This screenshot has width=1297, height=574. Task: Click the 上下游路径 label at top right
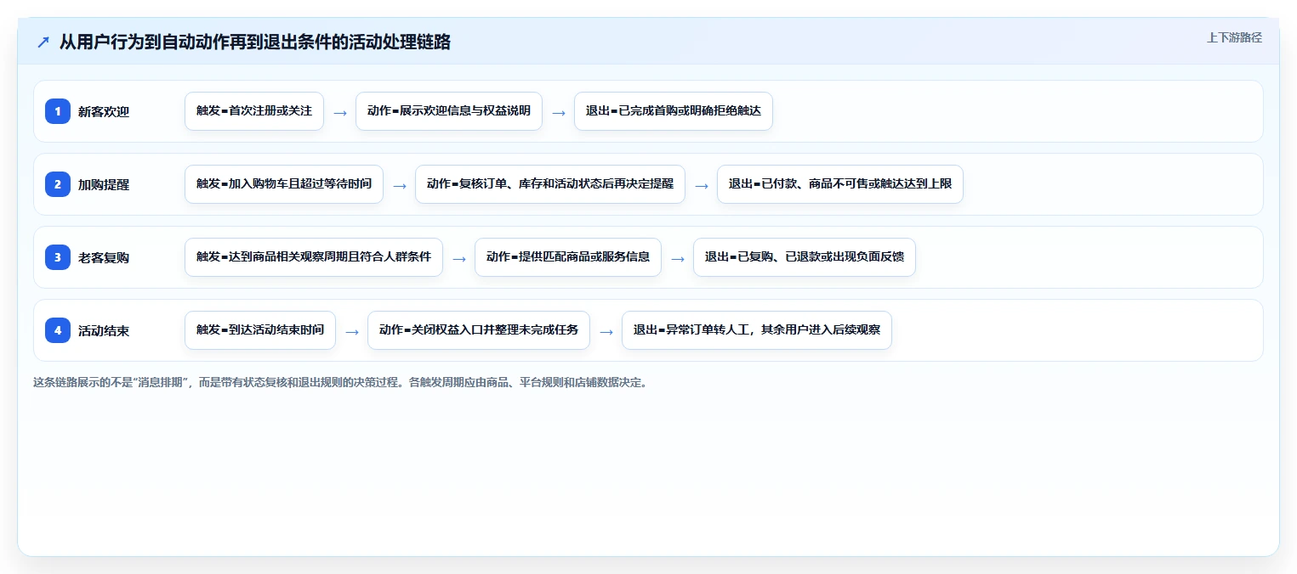1234,38
